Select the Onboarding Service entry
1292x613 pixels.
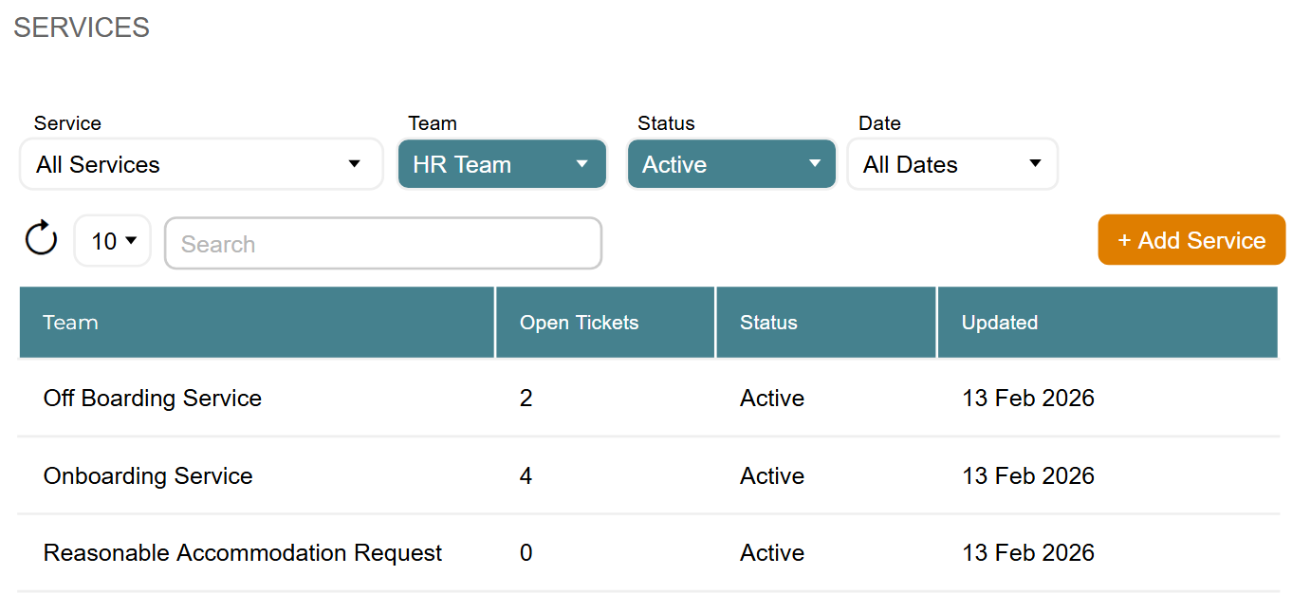(x=147, y=475)
